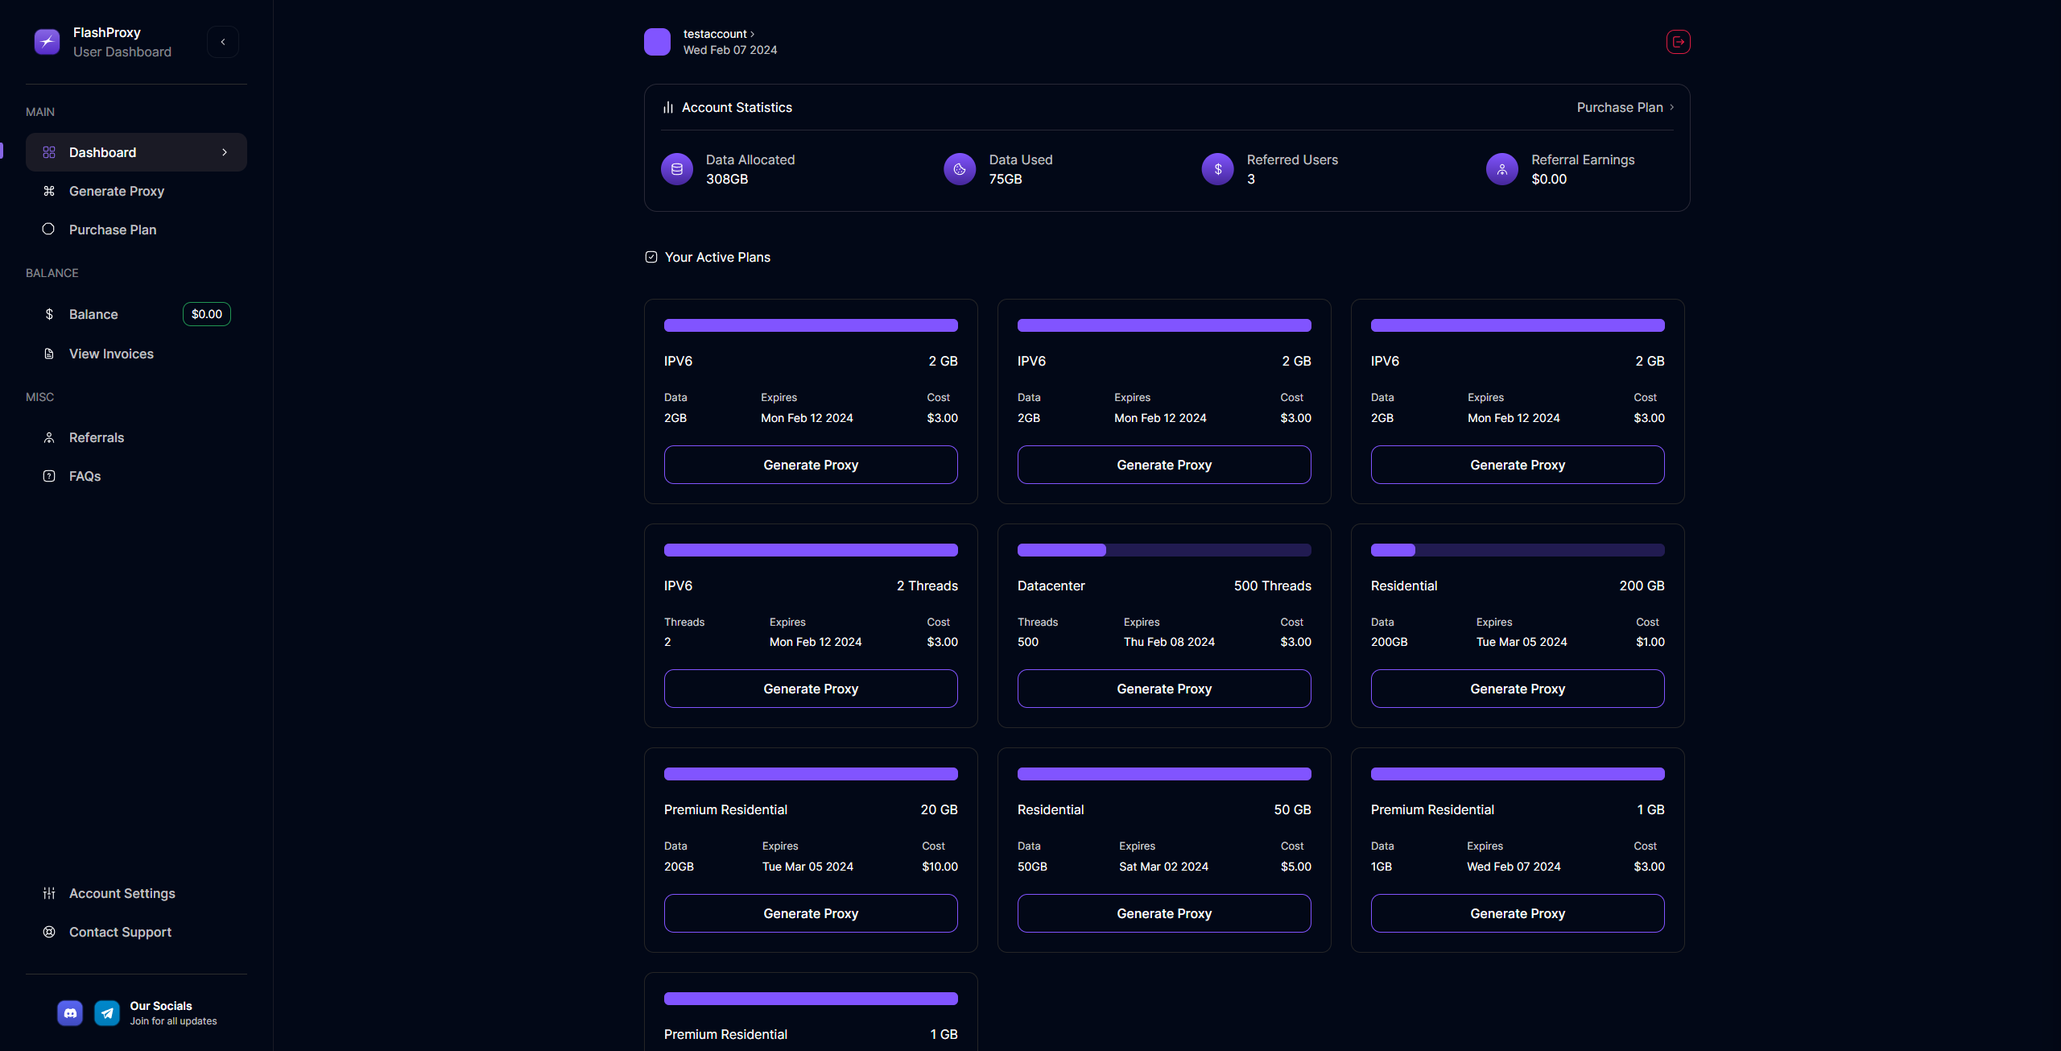This screenshot has height=1051, width=2061.
Task: Click the $0.00 balance badge
Action: tap(207, 314)
